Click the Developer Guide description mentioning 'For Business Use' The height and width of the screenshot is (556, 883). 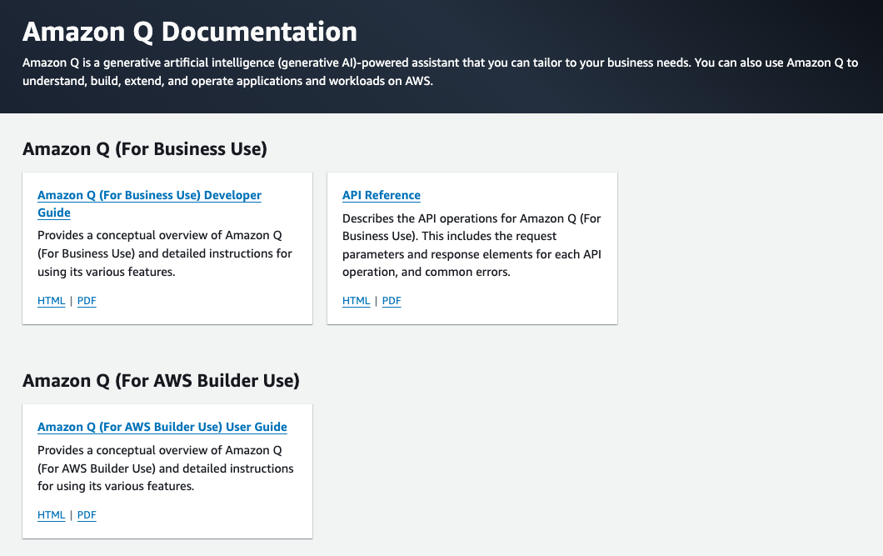click(165, 253)
